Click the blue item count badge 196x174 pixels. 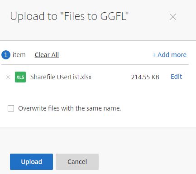[x=6, y=55]
